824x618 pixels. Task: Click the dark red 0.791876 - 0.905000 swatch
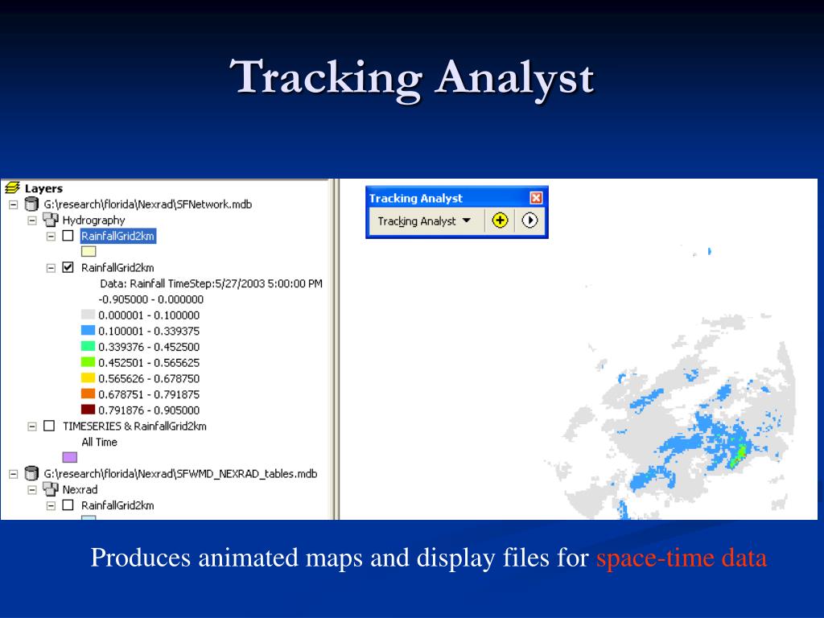(x=88, y=409)
